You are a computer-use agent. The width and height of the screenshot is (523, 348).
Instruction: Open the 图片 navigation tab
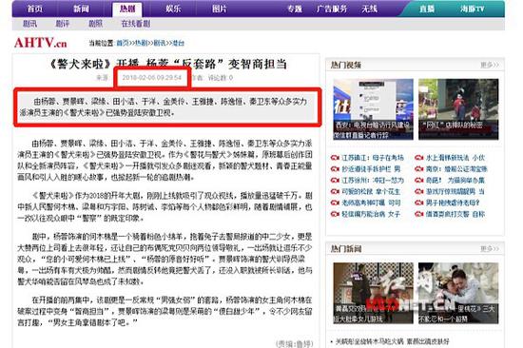point(219,9)
